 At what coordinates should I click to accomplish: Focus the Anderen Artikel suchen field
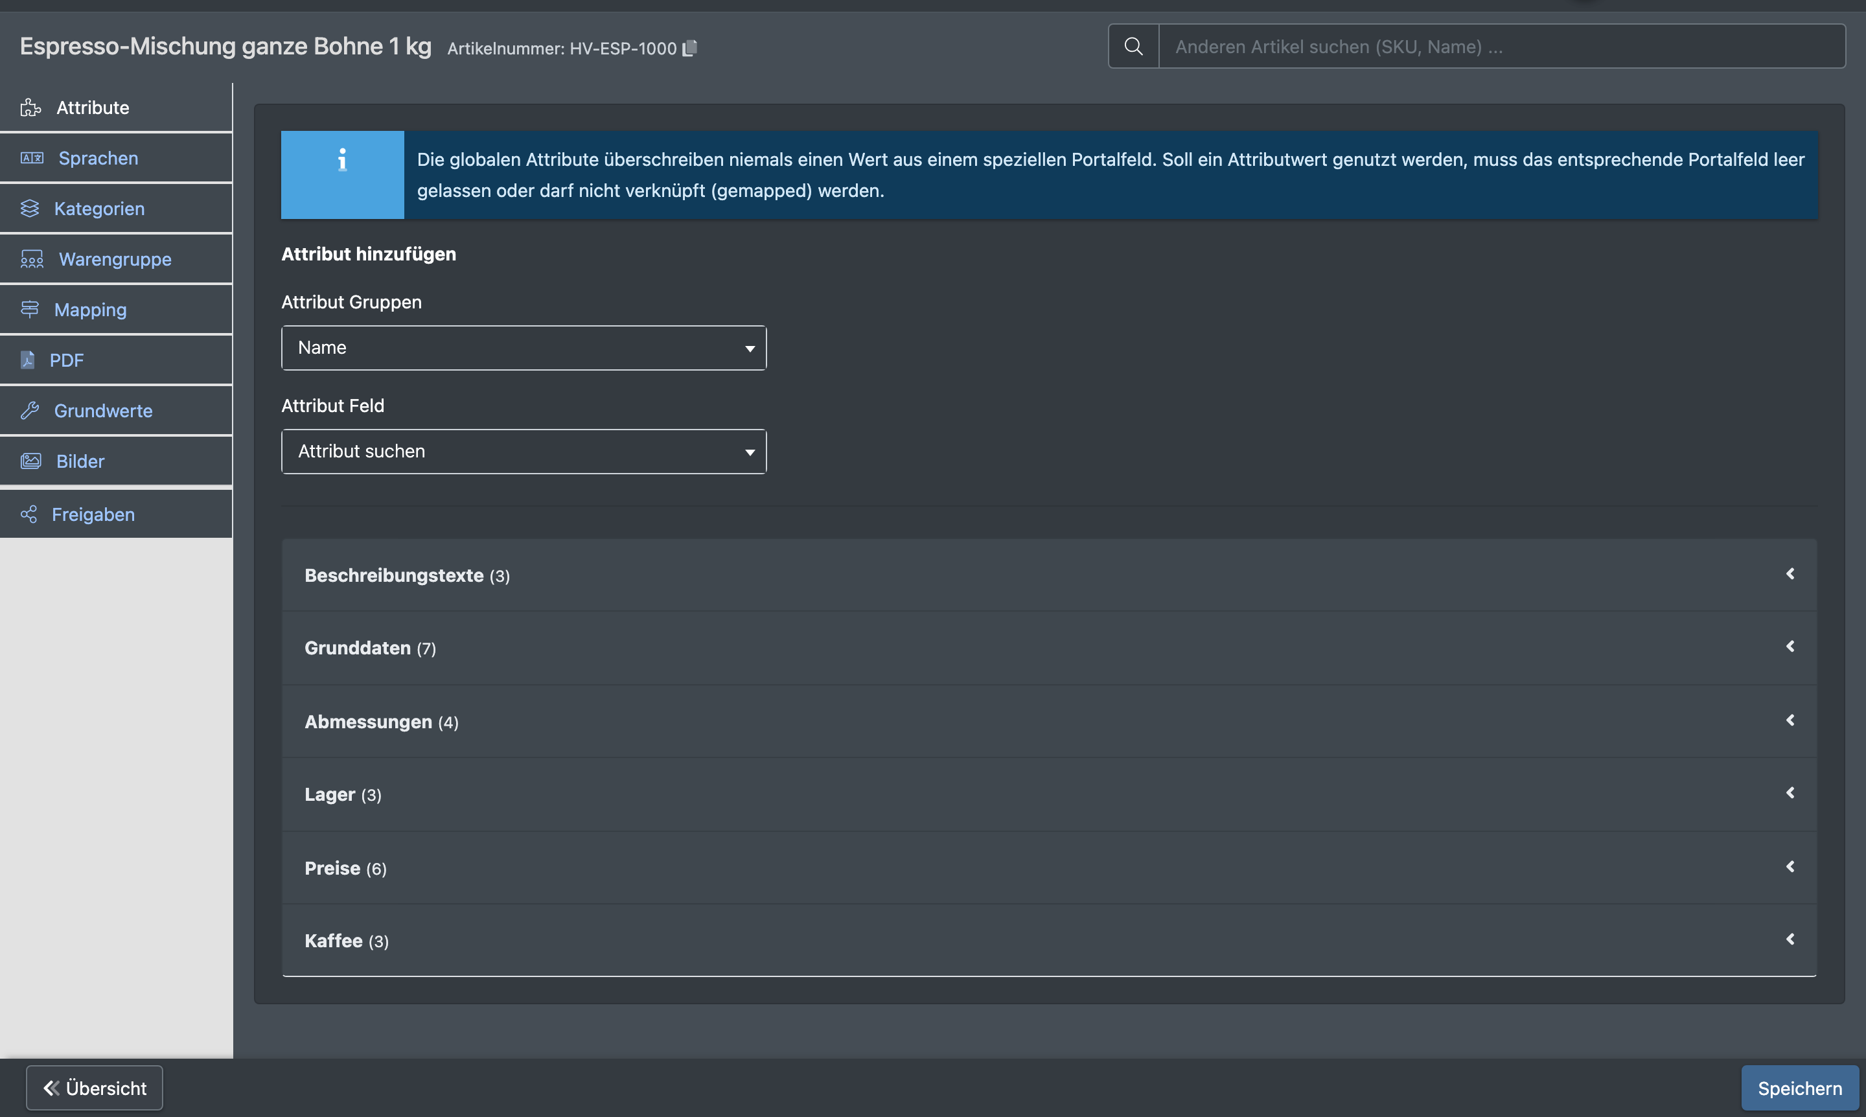click(1502, 46)
